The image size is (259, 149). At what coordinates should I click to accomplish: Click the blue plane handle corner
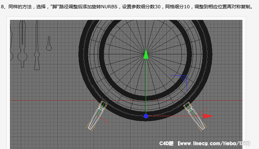pos(183,79)
